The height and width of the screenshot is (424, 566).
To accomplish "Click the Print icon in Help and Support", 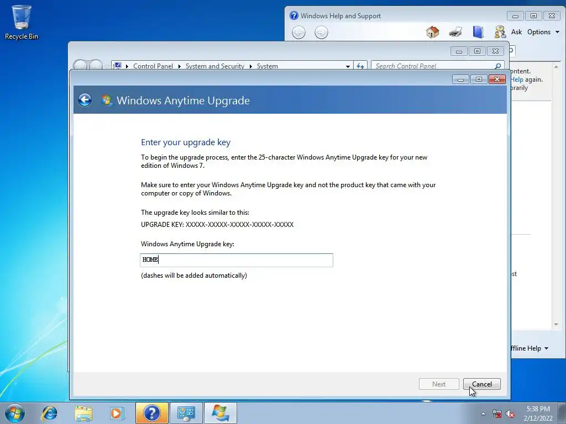I will click(455, 32).
